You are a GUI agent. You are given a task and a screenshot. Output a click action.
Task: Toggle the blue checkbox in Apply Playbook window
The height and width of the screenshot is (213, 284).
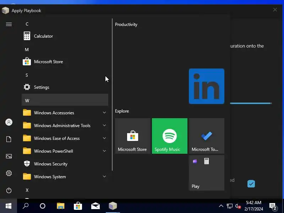coord(251,184)
